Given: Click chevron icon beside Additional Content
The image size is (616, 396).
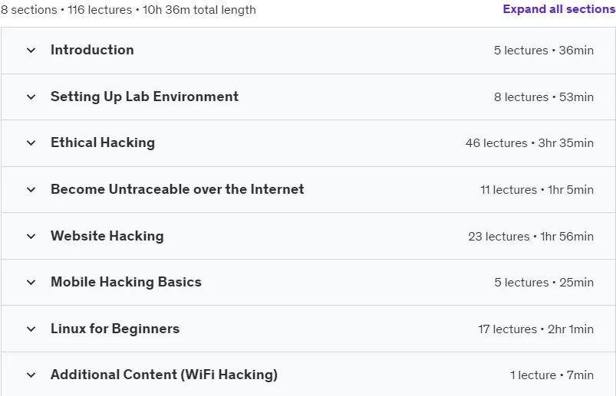Looking at the screenshot, I should pos(31,375).
